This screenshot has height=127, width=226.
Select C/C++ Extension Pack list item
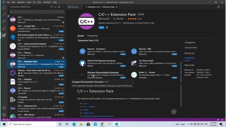[37, 64]
